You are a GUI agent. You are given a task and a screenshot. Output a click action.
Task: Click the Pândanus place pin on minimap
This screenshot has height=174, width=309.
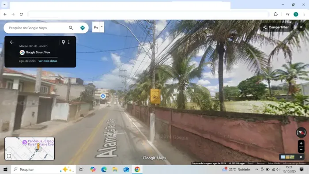25,142
